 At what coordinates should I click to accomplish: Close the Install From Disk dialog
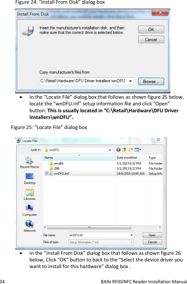point(160,12)
